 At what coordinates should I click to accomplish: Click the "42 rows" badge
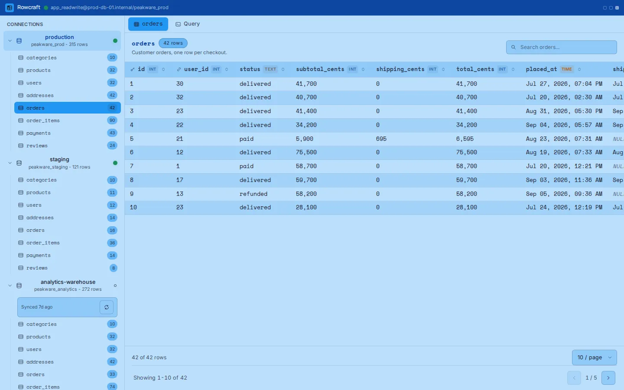coord(173,43)
